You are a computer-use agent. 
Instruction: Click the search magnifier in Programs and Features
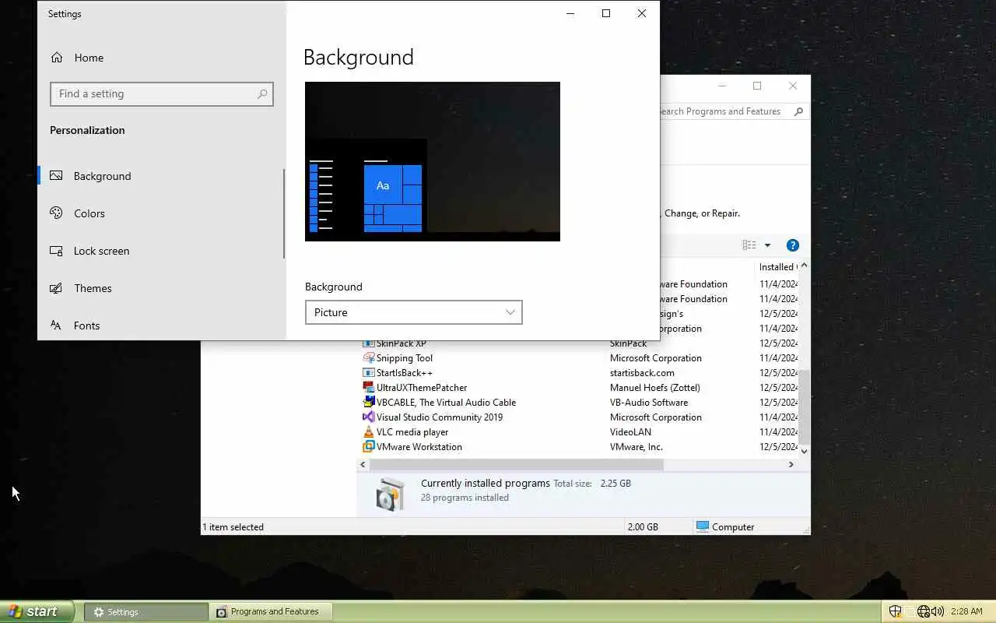798,111
